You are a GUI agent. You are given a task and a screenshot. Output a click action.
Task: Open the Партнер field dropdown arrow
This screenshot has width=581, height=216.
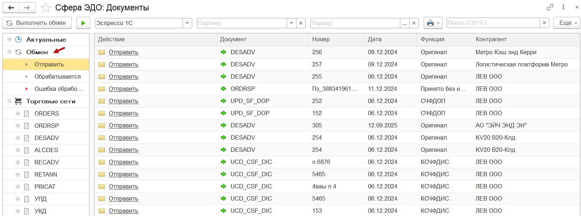tap(291, 23)
